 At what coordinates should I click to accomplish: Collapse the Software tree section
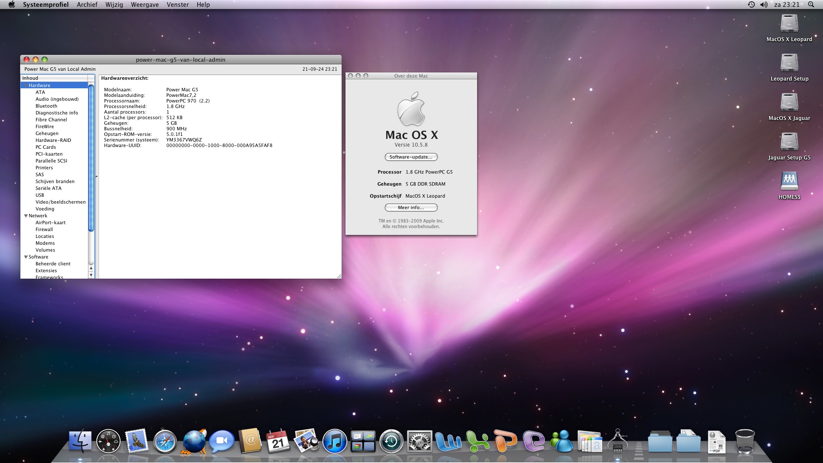(x=26, y=257)
